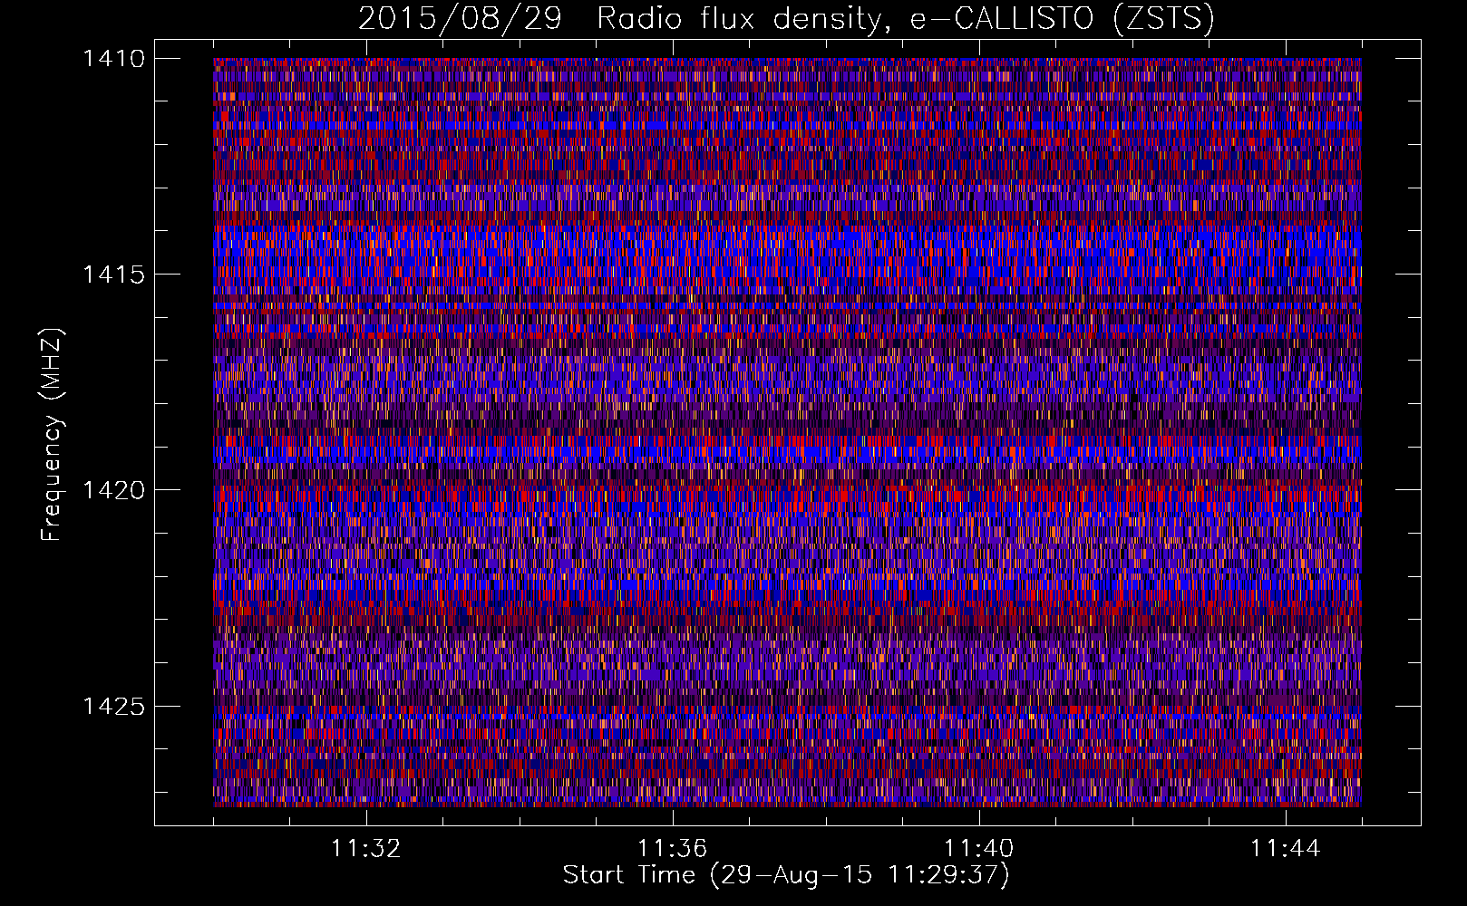
Task: Click the 'Start Time (29-Aug-15 11:29:37)' label
Action: click(786, 875)
